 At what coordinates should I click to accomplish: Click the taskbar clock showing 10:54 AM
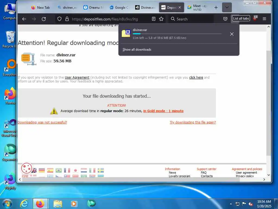[264, 204]
